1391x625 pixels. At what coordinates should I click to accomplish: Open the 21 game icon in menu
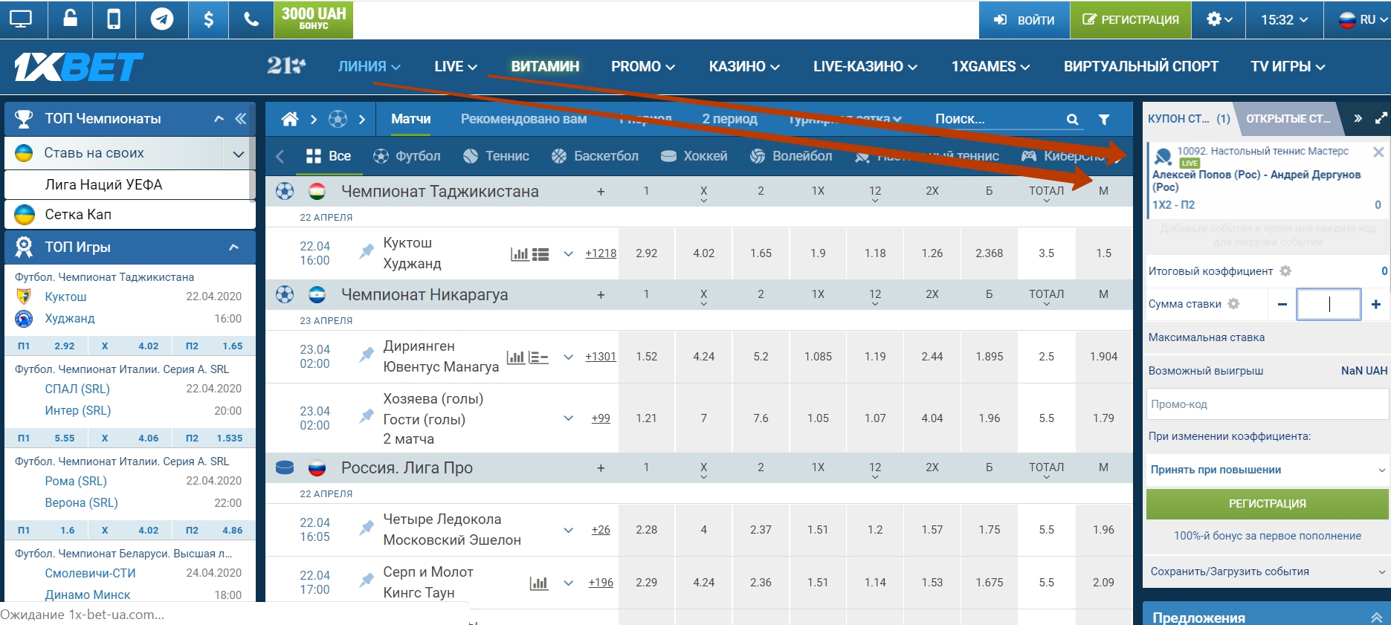pos(286,66)
